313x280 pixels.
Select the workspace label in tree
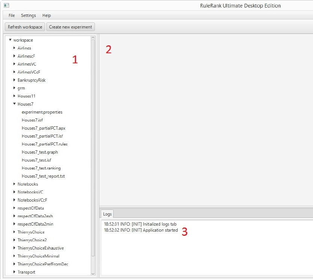(23, 40)
